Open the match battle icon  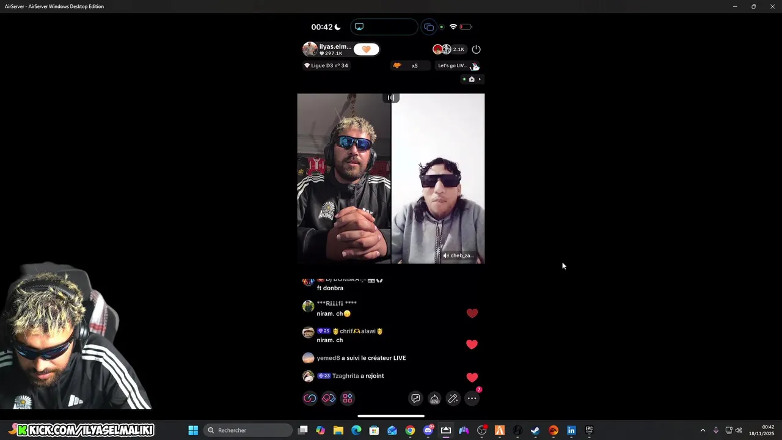click(329, 398)
